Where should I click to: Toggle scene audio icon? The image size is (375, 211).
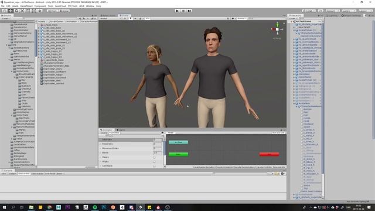click(x=135, y=18)
